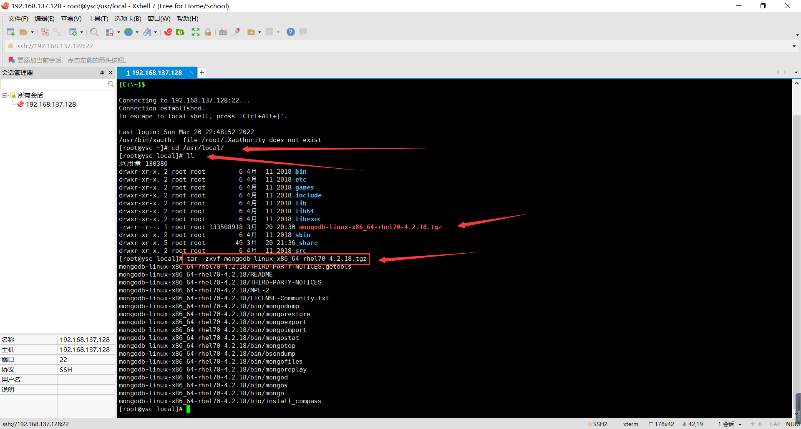Click the Find magnifier icon in the toolbar
801x429 pixels.
click(94, 32)
